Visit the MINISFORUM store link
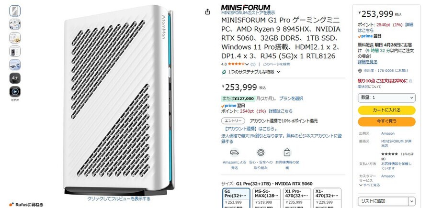 pyautogui.click(x=248, y=12)
